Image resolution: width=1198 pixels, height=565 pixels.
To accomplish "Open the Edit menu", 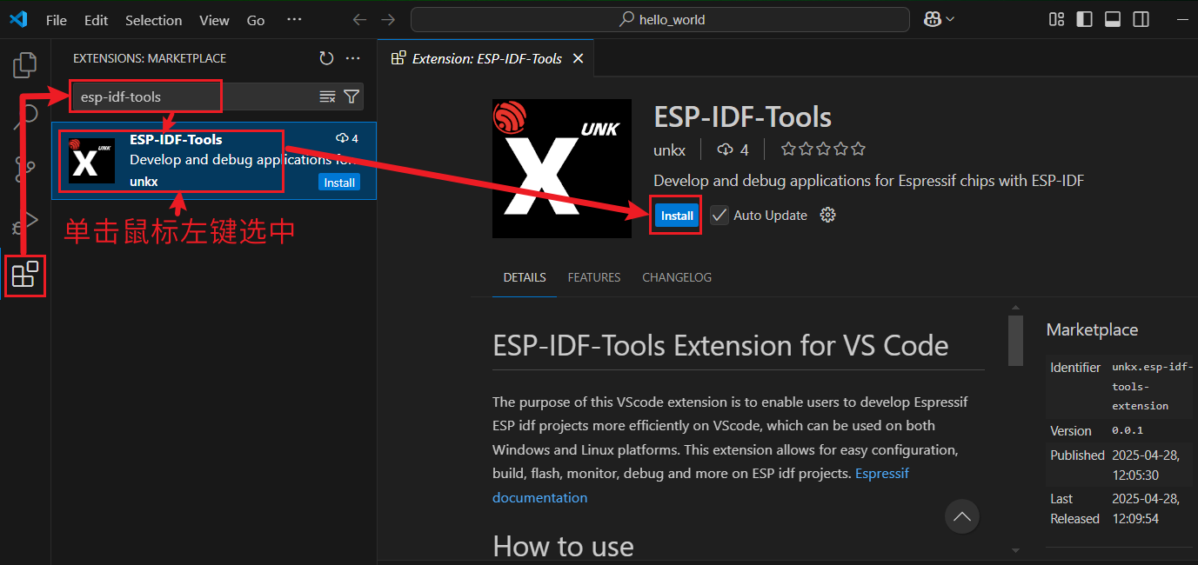I will coord(97,20).
